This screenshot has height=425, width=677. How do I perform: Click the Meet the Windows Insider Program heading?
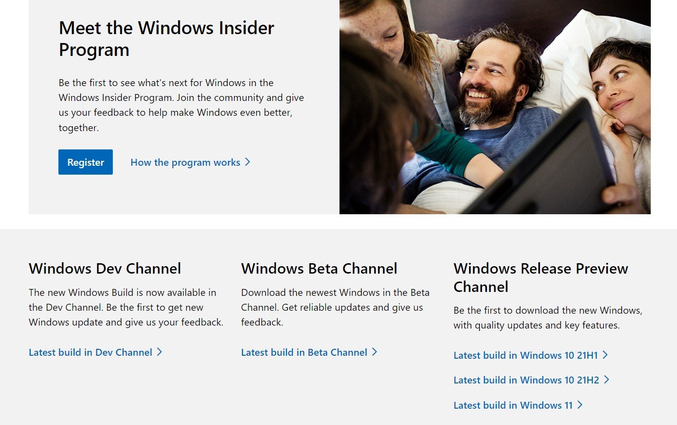coord(166,39)
